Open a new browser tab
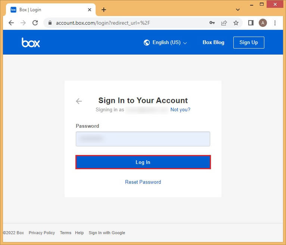This screenshot has width=286, height=245. tap(104, 10)
